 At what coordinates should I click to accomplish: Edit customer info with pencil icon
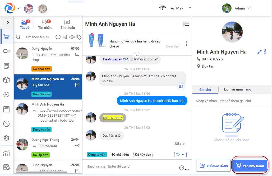pyautogui.click(x=260, y=52)
